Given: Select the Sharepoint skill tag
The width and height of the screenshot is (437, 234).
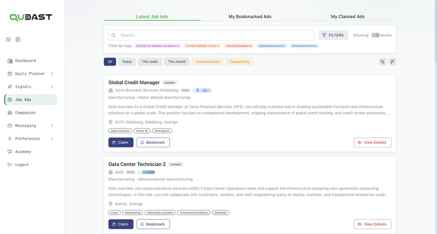Looking at the screenshot, I should [x=162, y=131].
